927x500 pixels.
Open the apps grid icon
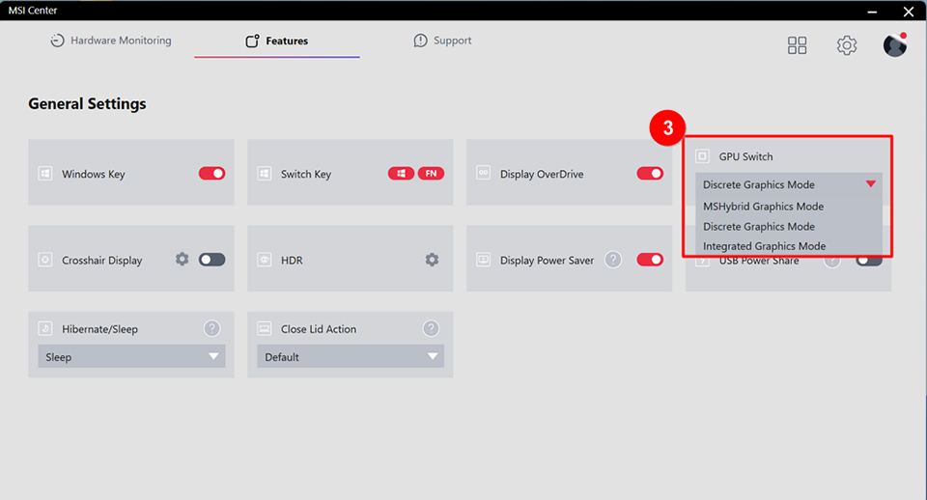pyautogui.click(x=797, y=45)
